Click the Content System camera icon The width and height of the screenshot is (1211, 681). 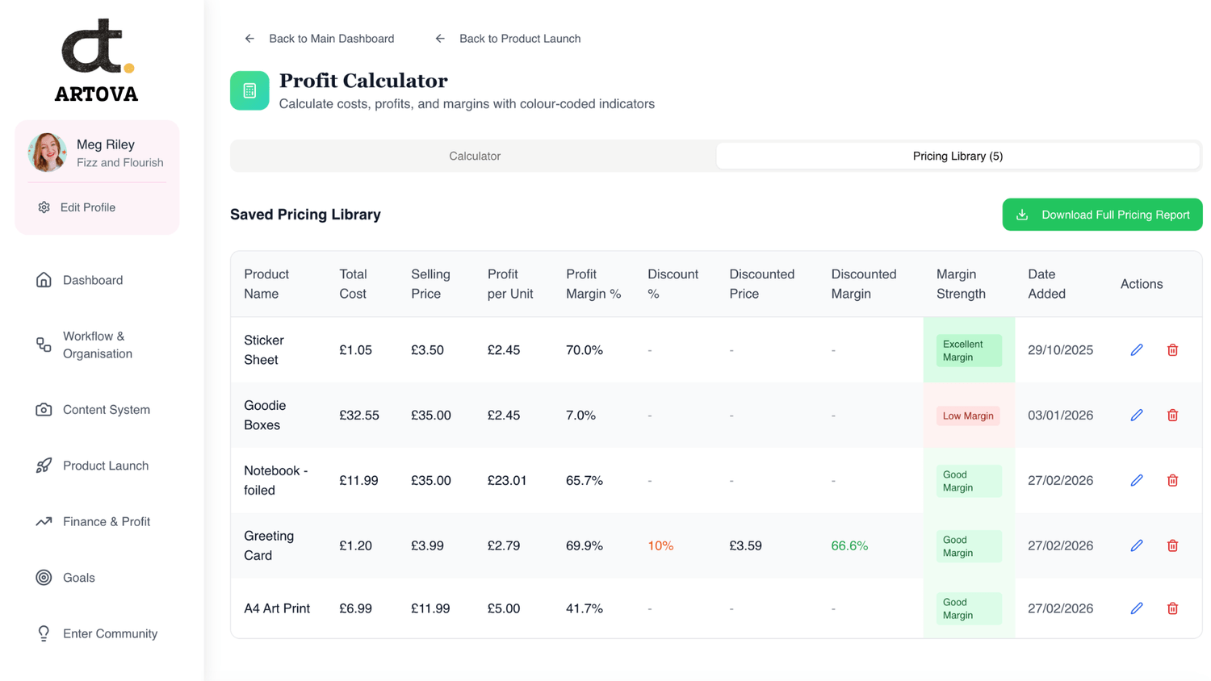tap(44, 410)
